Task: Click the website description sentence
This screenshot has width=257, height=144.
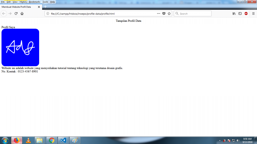Action: (x=62, y=68)
